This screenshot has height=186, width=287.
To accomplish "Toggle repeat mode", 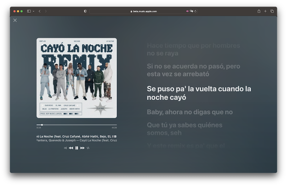I will click(88, 148).
